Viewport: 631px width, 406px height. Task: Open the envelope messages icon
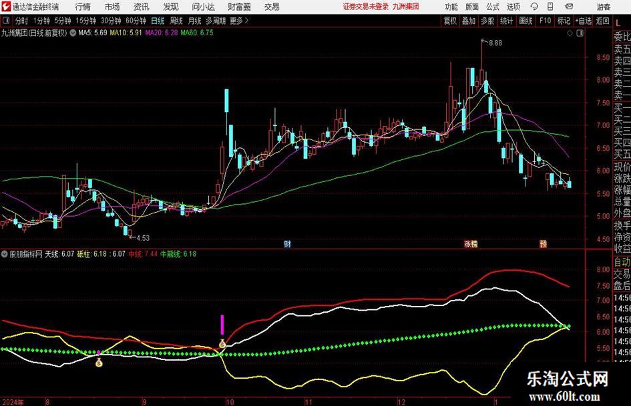pos(569,7)
